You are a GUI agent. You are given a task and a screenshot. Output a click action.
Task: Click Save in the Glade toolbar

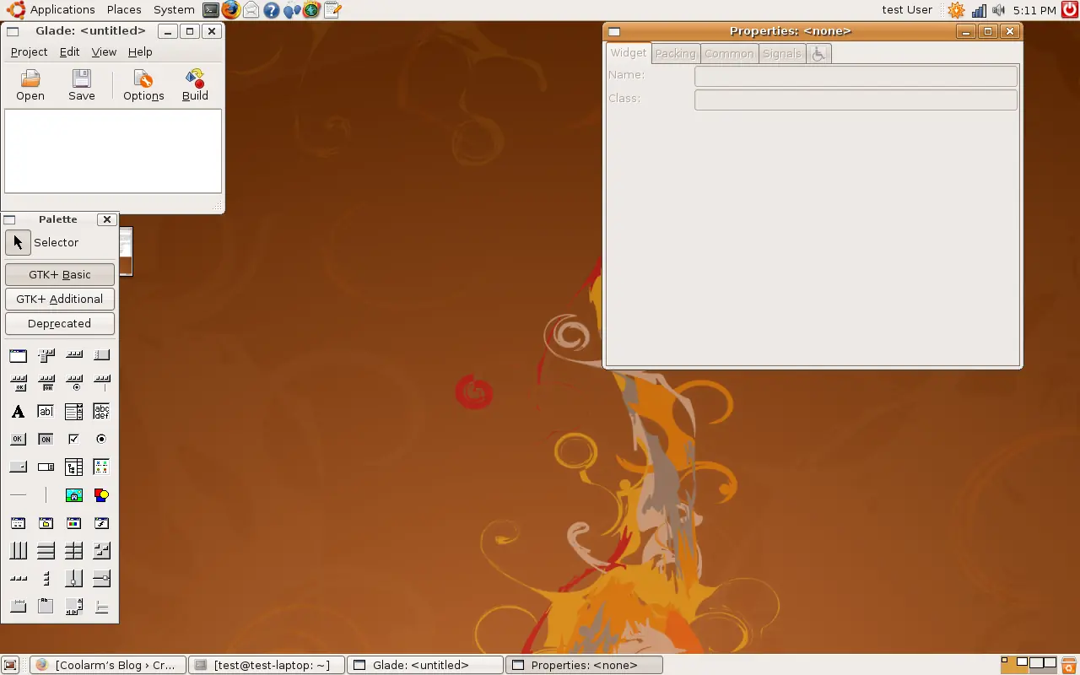pos(82,85)
